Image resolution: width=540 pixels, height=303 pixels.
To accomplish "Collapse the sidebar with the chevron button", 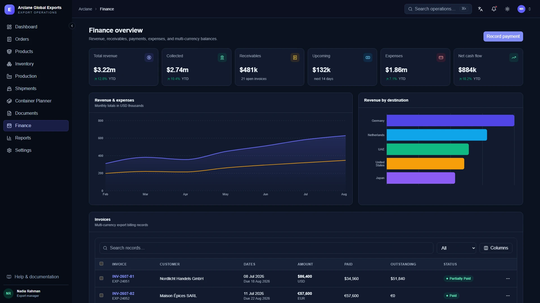I will pyautogui.click(x=72, y=26).
